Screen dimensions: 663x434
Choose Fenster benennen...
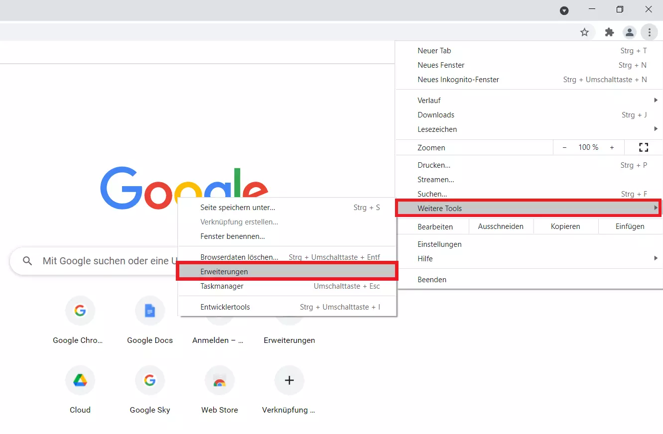287,236
